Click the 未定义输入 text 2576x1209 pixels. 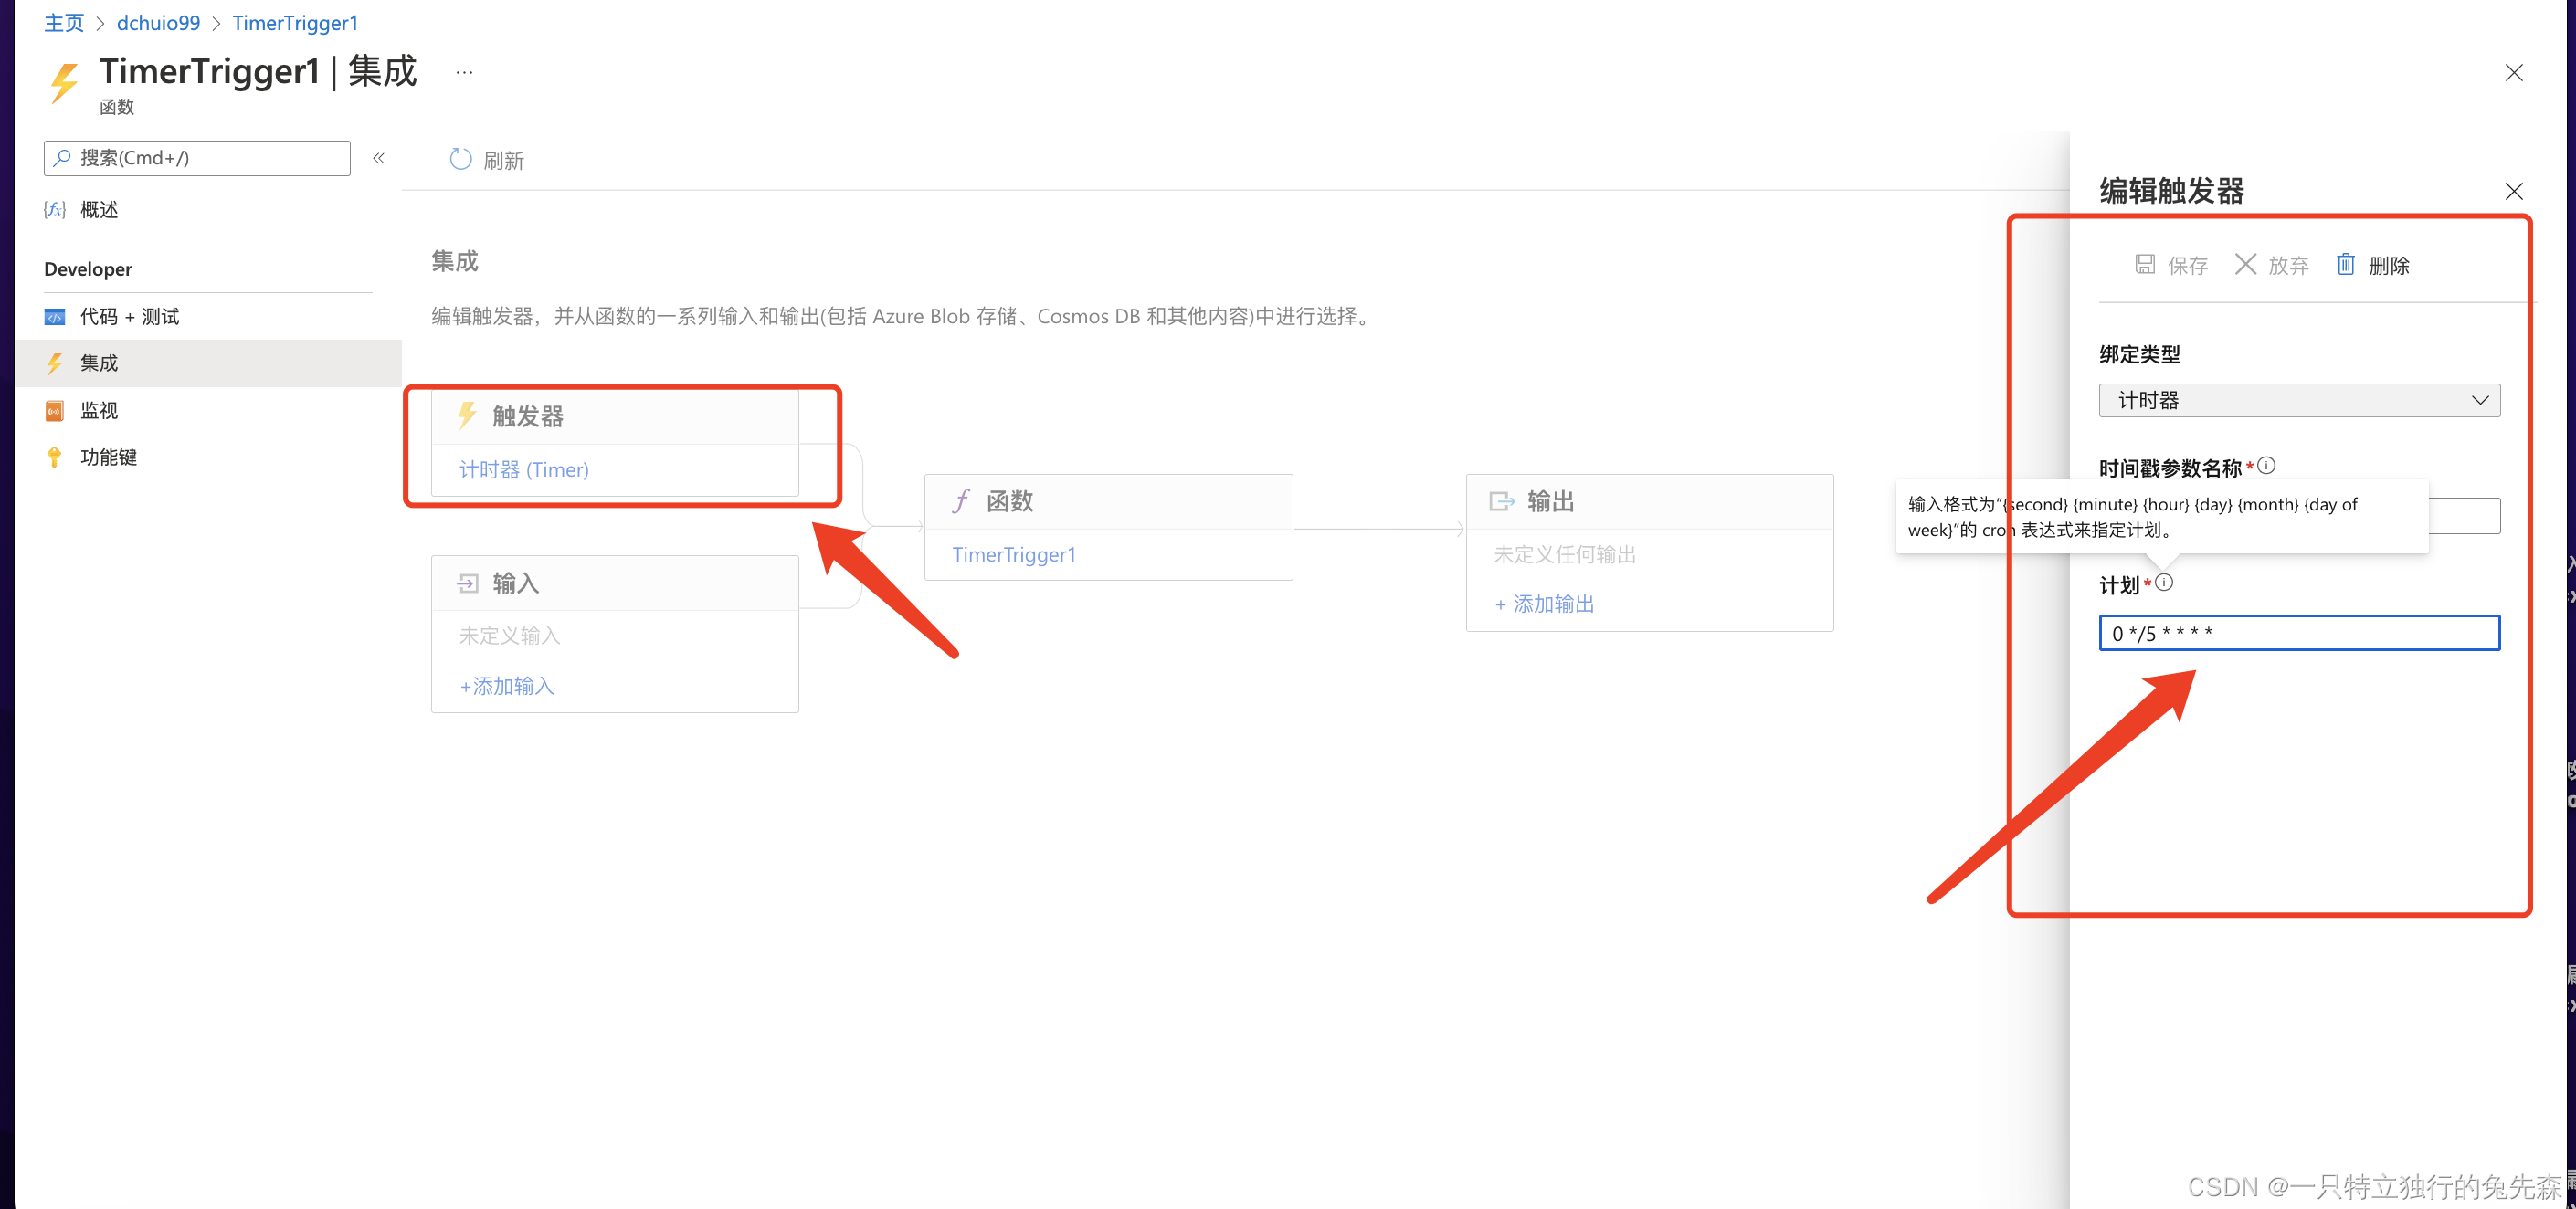tap(509, 636)
